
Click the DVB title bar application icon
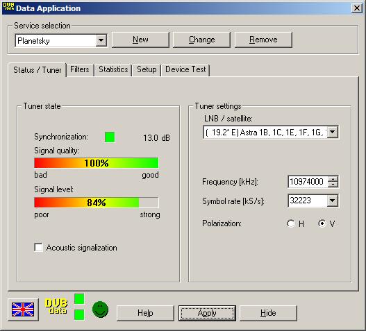pyautogui.click(x=8, y=7)
